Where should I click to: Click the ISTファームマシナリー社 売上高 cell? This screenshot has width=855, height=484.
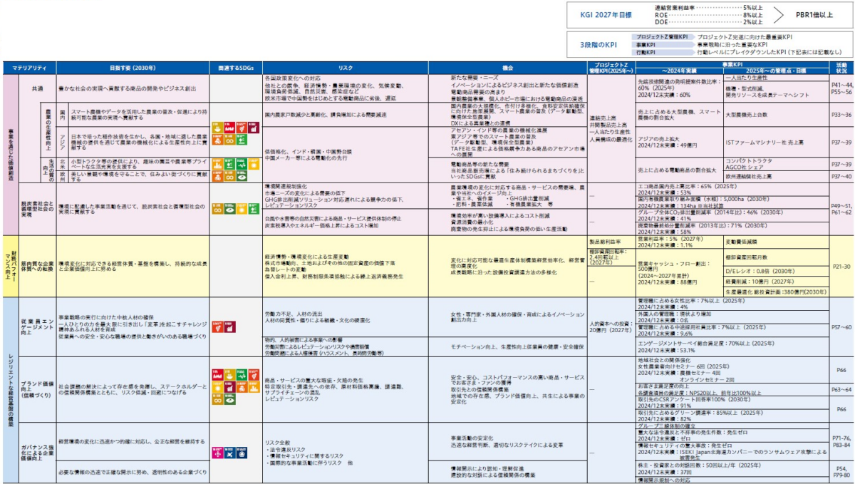pos(776,141)
